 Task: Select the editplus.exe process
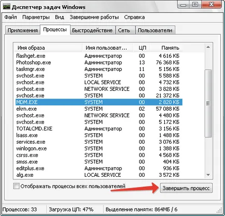tap(99, 168)
